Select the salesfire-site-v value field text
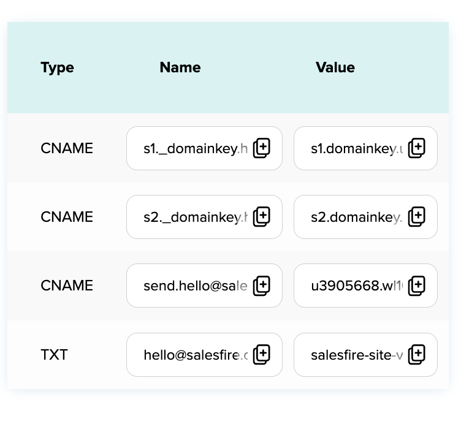The width and height of the screenshot is (461, 424). pos(357,355)
